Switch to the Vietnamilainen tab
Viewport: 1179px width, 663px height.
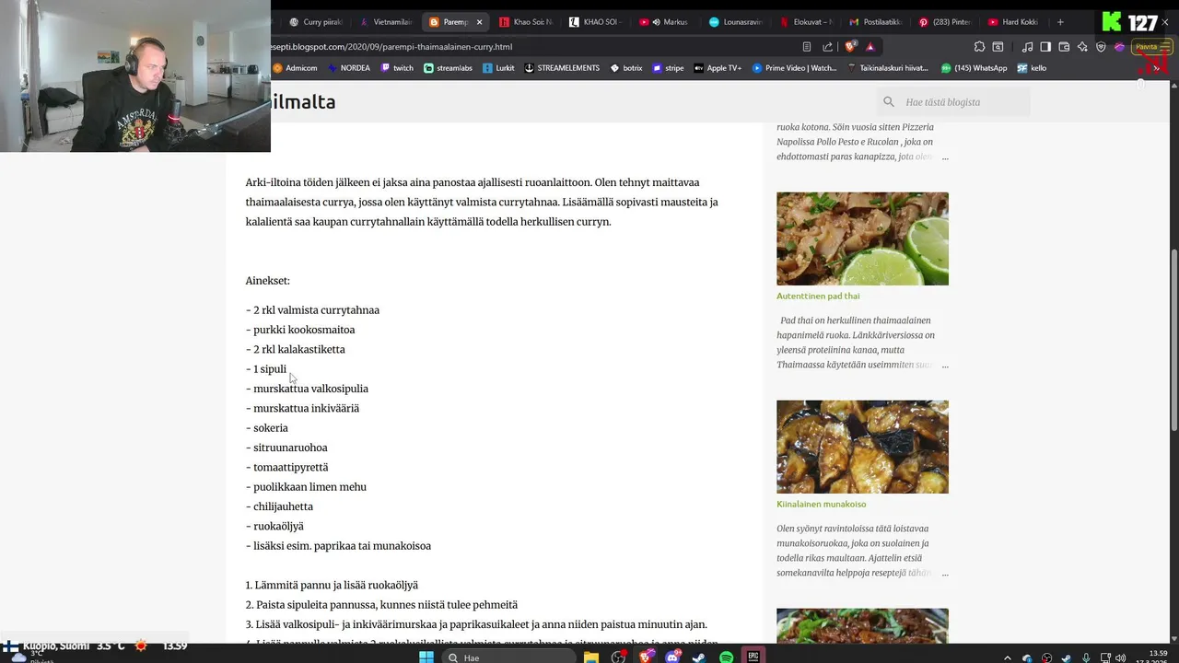point(387,22)
